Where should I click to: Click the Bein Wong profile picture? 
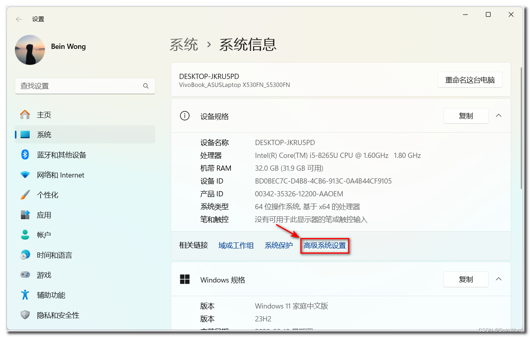point(30,50)
